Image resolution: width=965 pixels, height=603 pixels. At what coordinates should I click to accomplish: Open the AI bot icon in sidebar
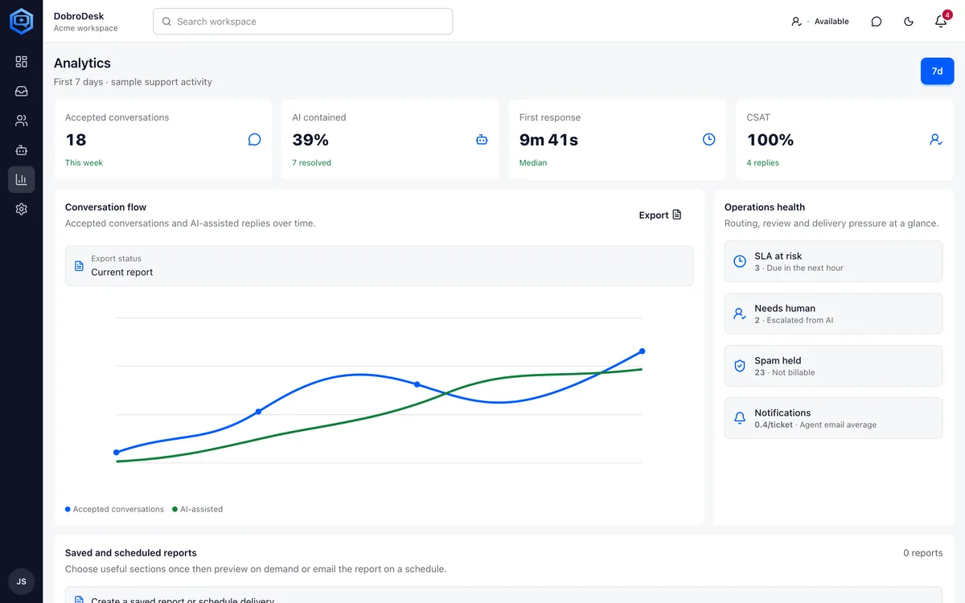(x=21, y=150)
